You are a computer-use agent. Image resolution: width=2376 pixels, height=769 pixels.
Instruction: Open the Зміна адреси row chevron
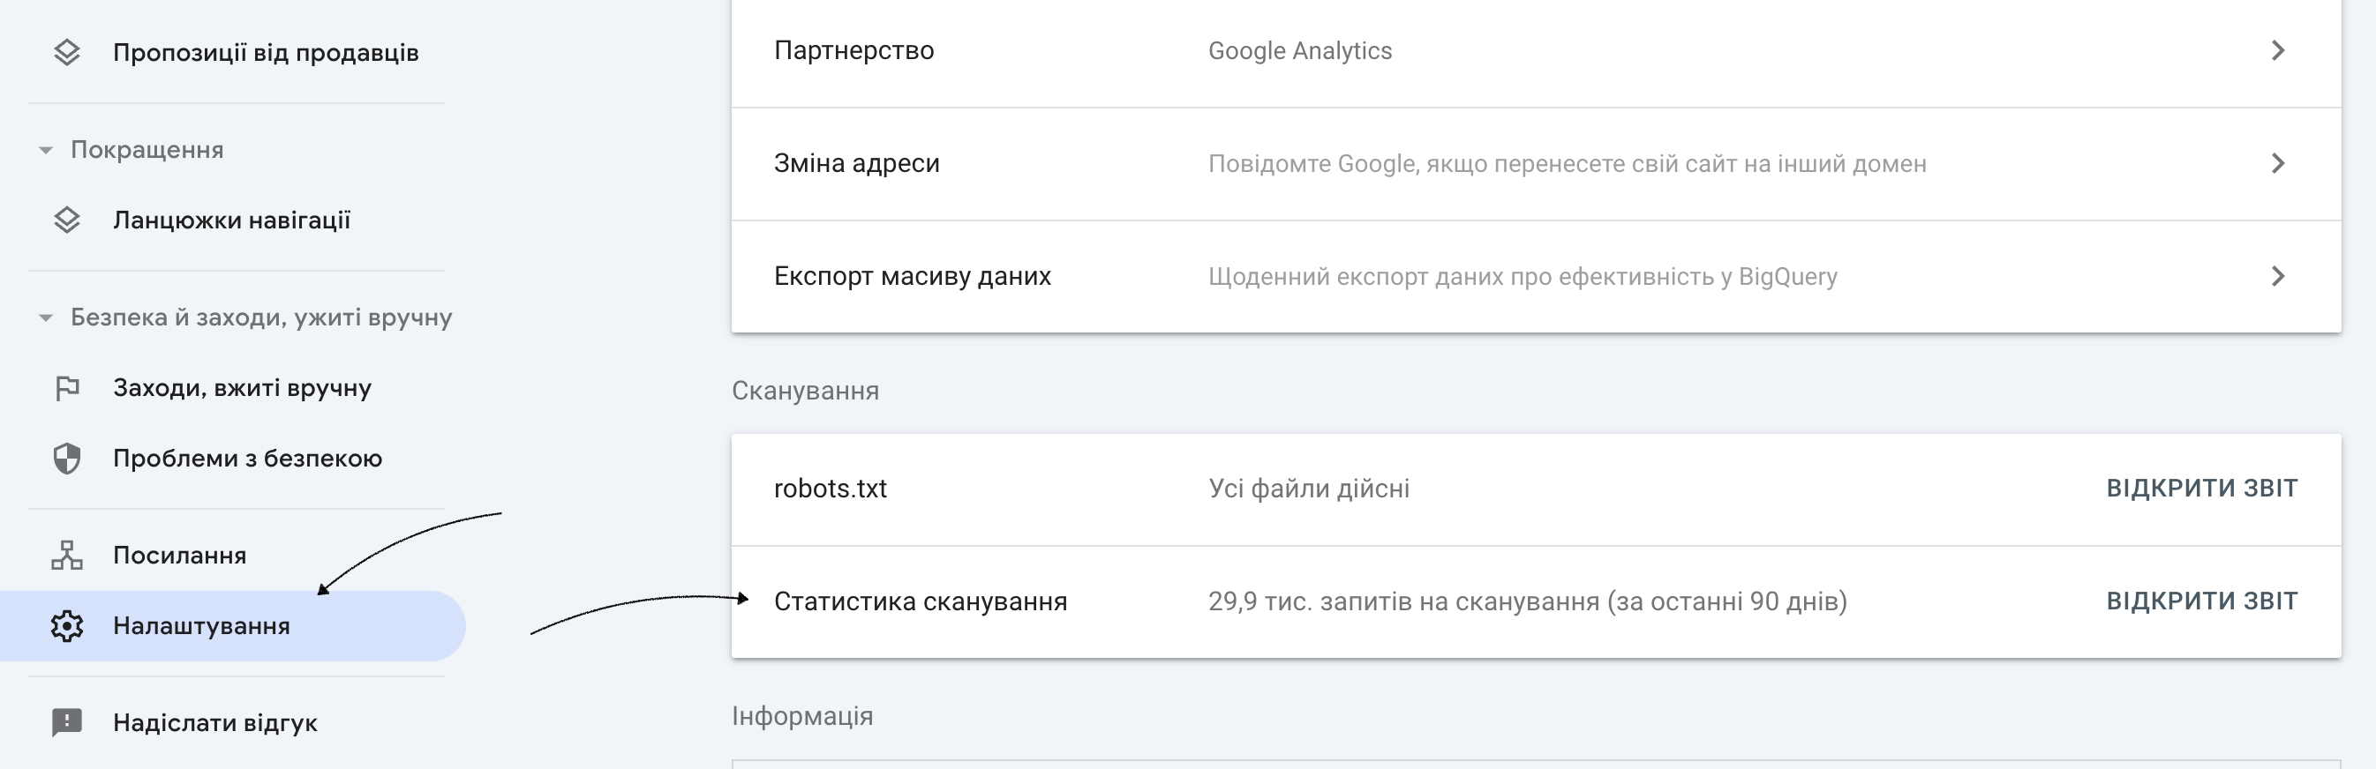point(2277,163)
